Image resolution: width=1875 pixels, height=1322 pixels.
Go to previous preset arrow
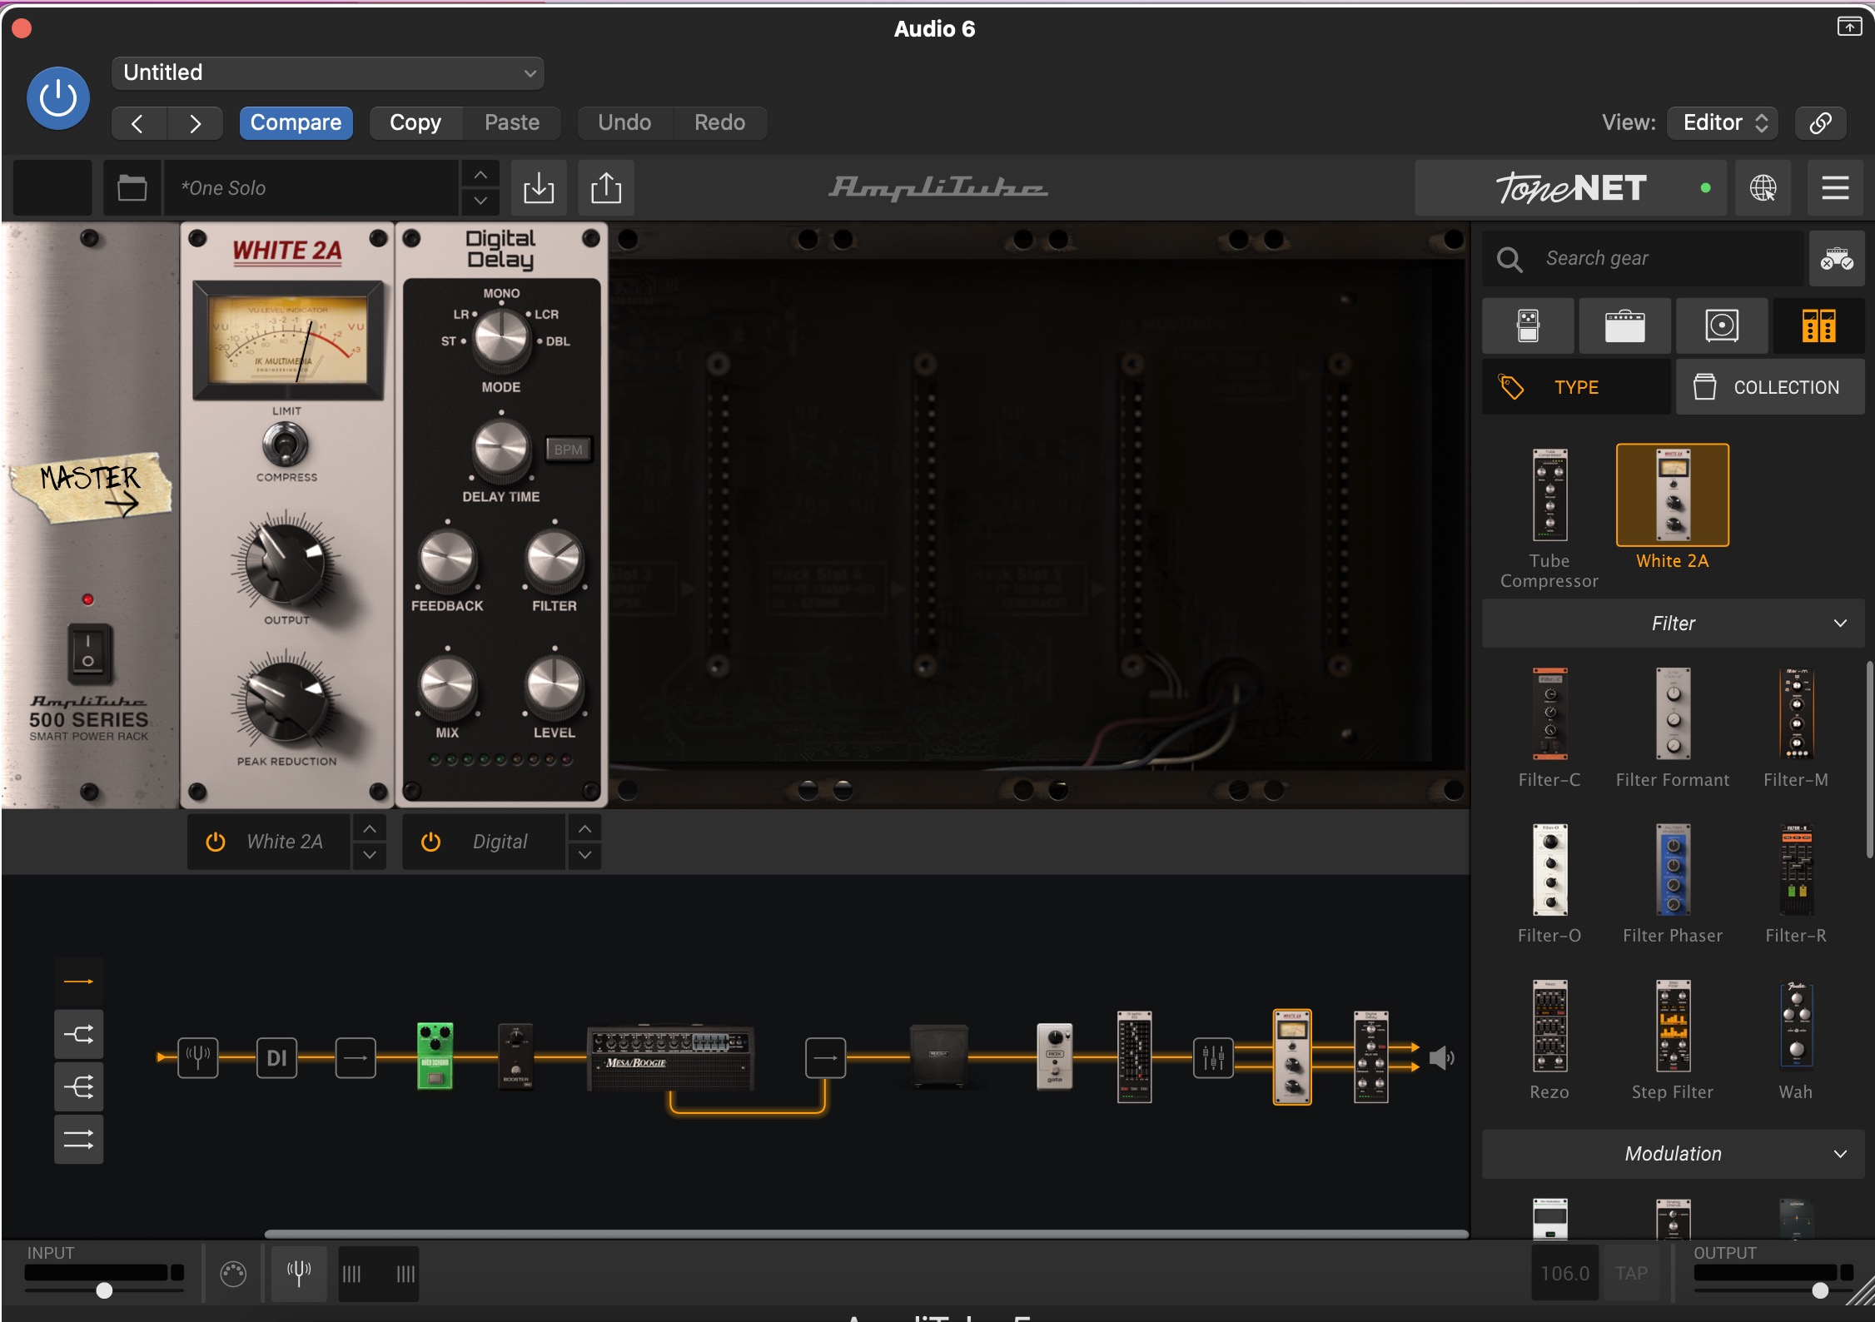[138, 123]
